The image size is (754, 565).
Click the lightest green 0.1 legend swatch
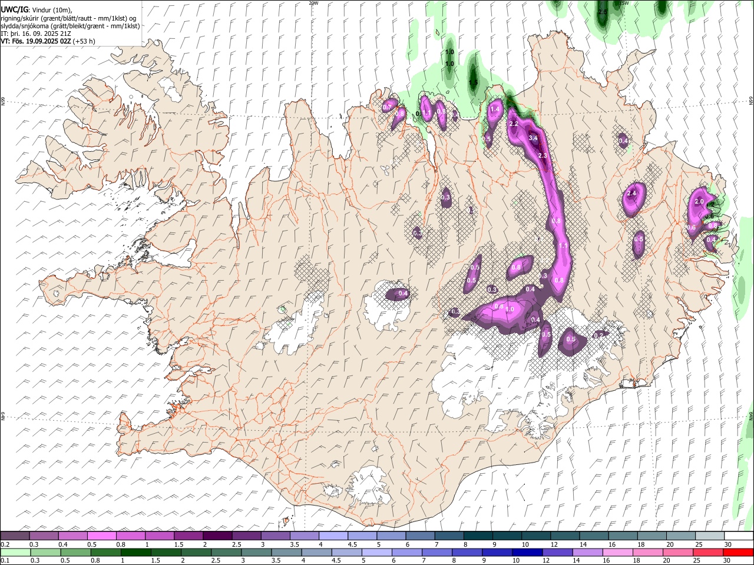(x=15, y=553)
